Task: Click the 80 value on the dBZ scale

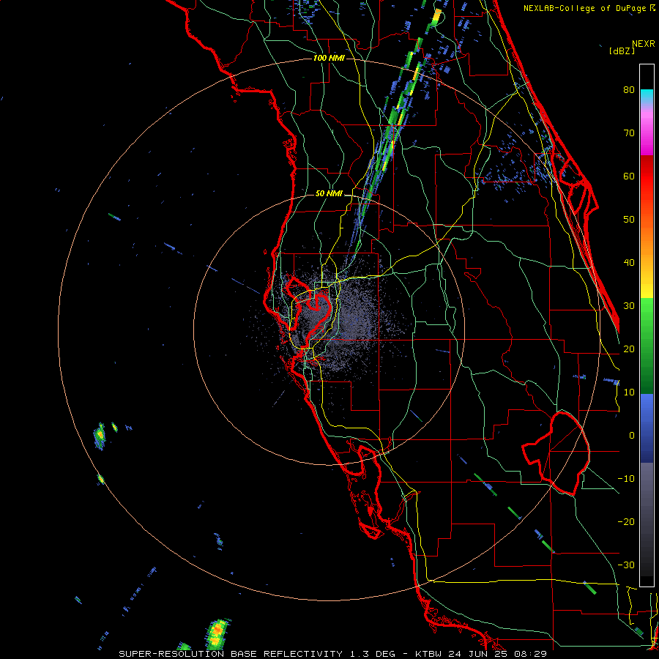Action: point(629,89)
